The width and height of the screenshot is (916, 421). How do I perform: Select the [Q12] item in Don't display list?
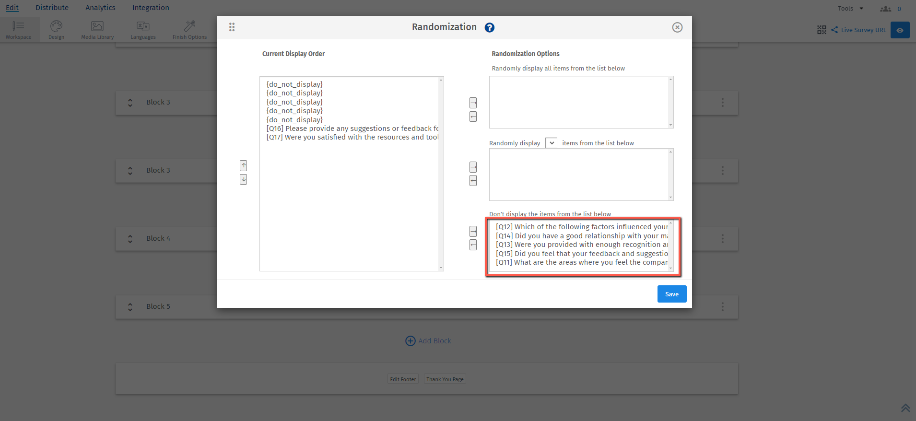coord(582,227)
